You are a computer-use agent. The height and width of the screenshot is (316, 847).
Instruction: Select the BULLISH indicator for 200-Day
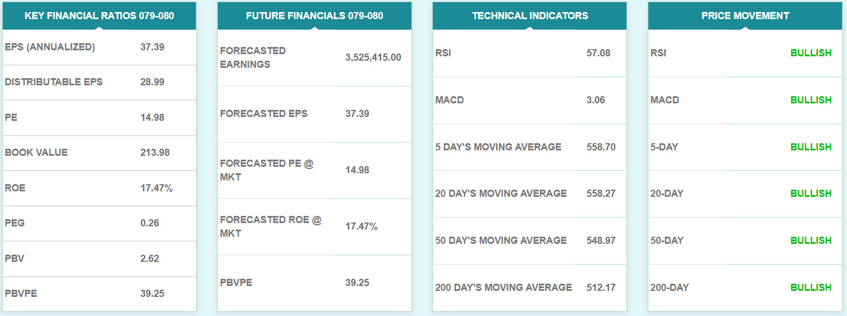click(811, 288)
